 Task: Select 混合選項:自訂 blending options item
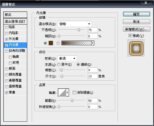pos(15,21)
